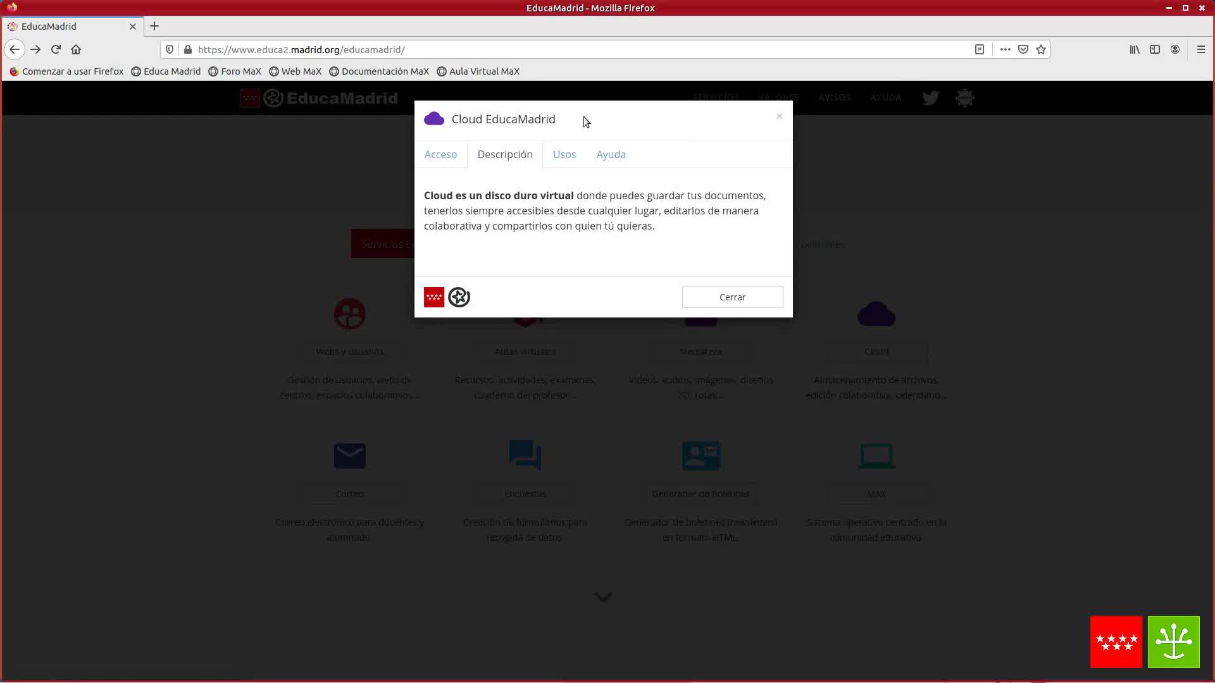Save page to Pocket
This screenshot has height=683, width=1215.
1023,49
